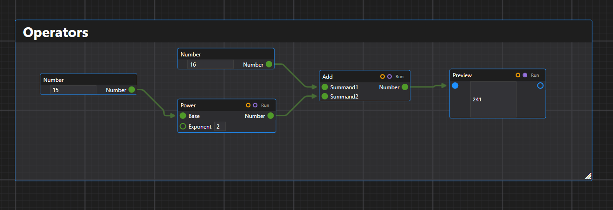Click the resize grip of Operators group

point(588,176)
